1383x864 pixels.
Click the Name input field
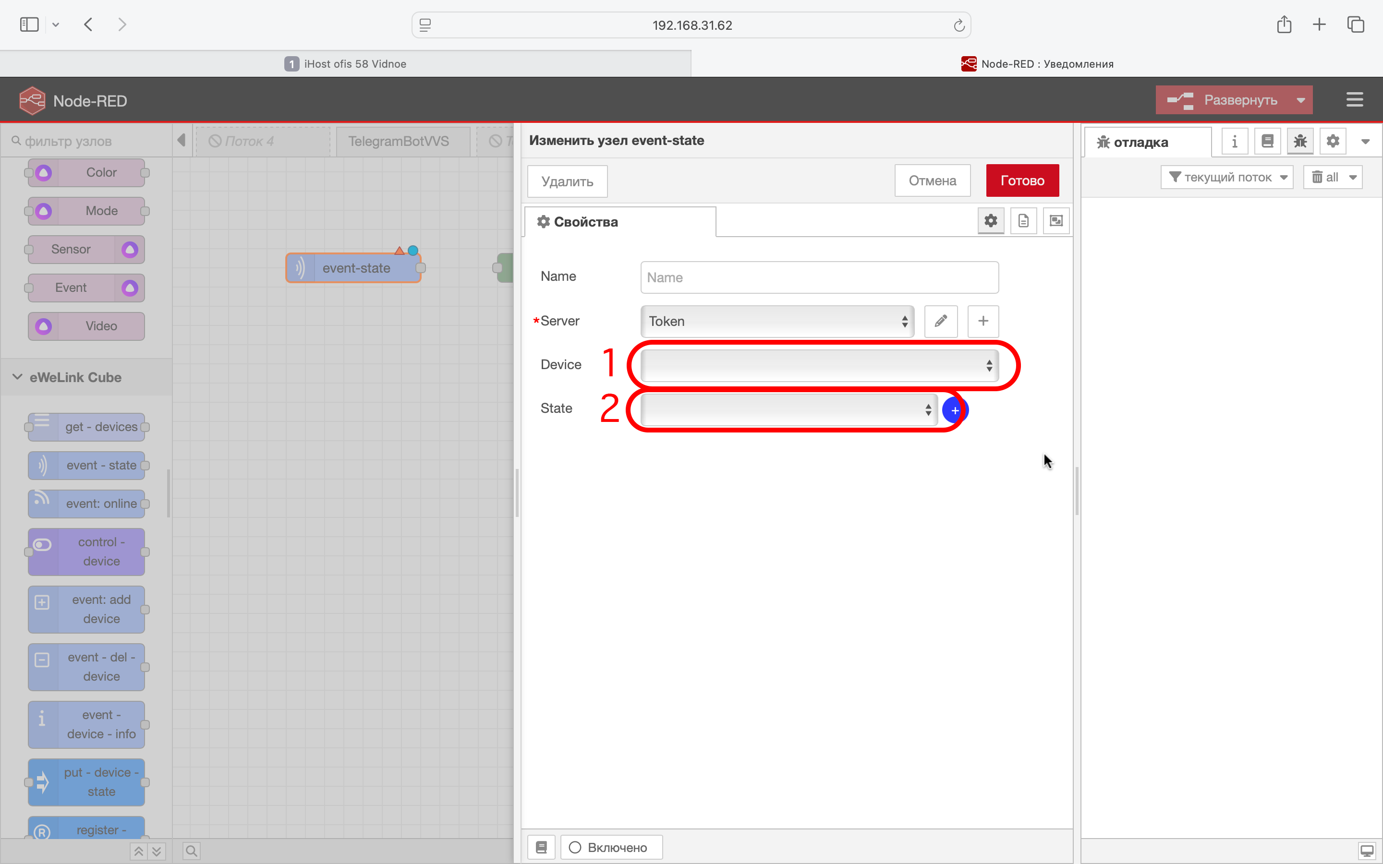point(819,278)
